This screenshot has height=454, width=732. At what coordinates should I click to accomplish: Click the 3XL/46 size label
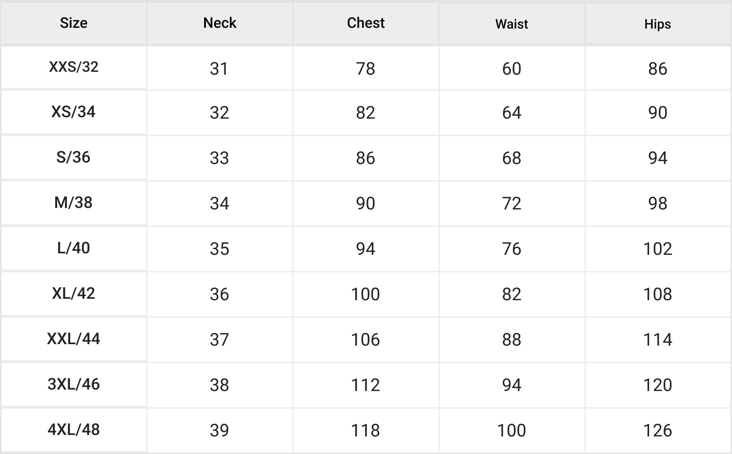pos(74,384)
